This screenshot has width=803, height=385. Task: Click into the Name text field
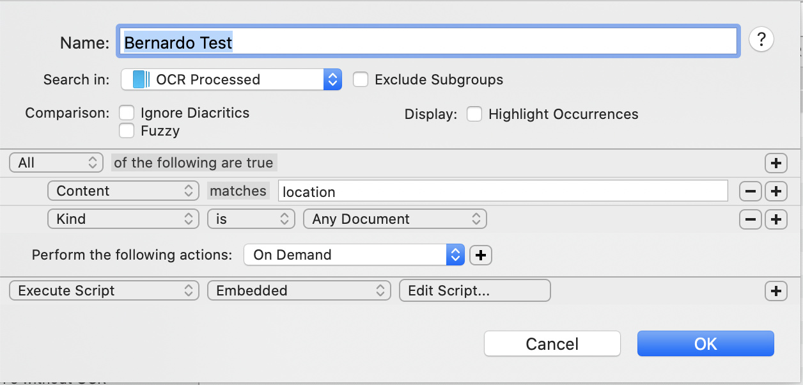point(427,42)
